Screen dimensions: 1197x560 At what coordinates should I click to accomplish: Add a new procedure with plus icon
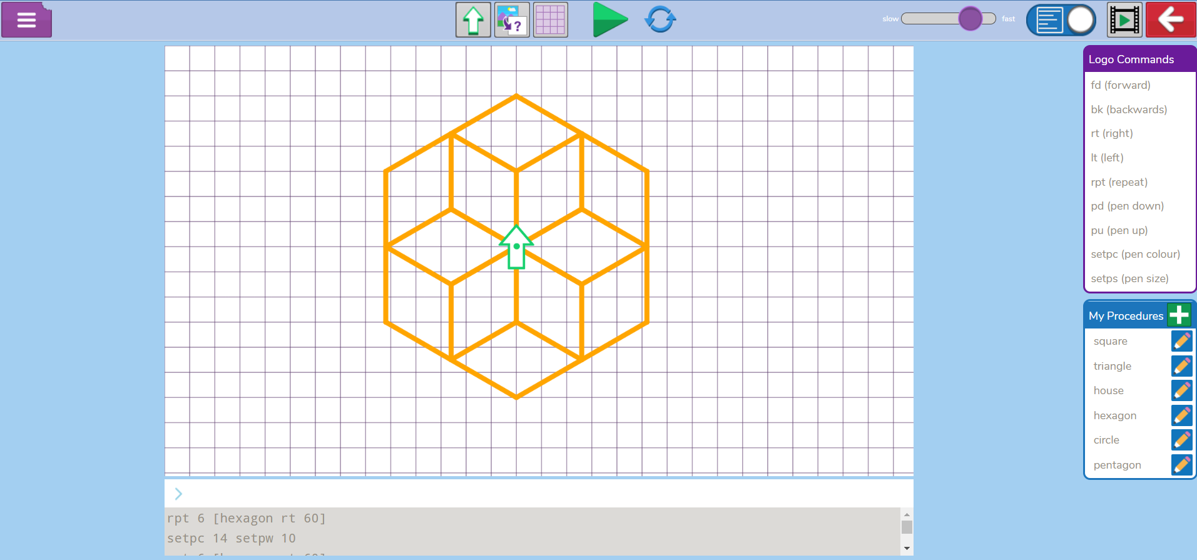point(1179,315)
